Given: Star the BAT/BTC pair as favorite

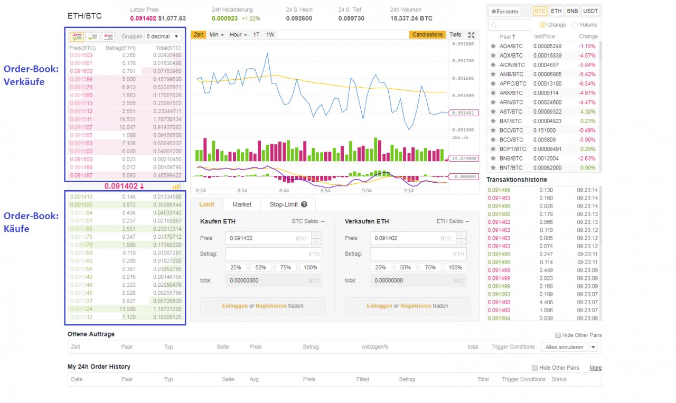Looking at the screenshot, I should (493, 121).
